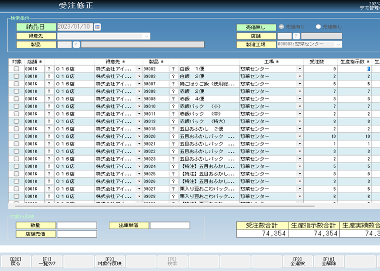Click the 工場 column header

[x=271, y=62]
